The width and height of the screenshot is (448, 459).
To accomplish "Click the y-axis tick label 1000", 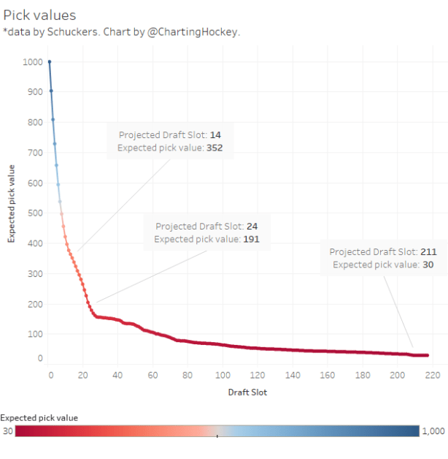I will coord(30,62).
